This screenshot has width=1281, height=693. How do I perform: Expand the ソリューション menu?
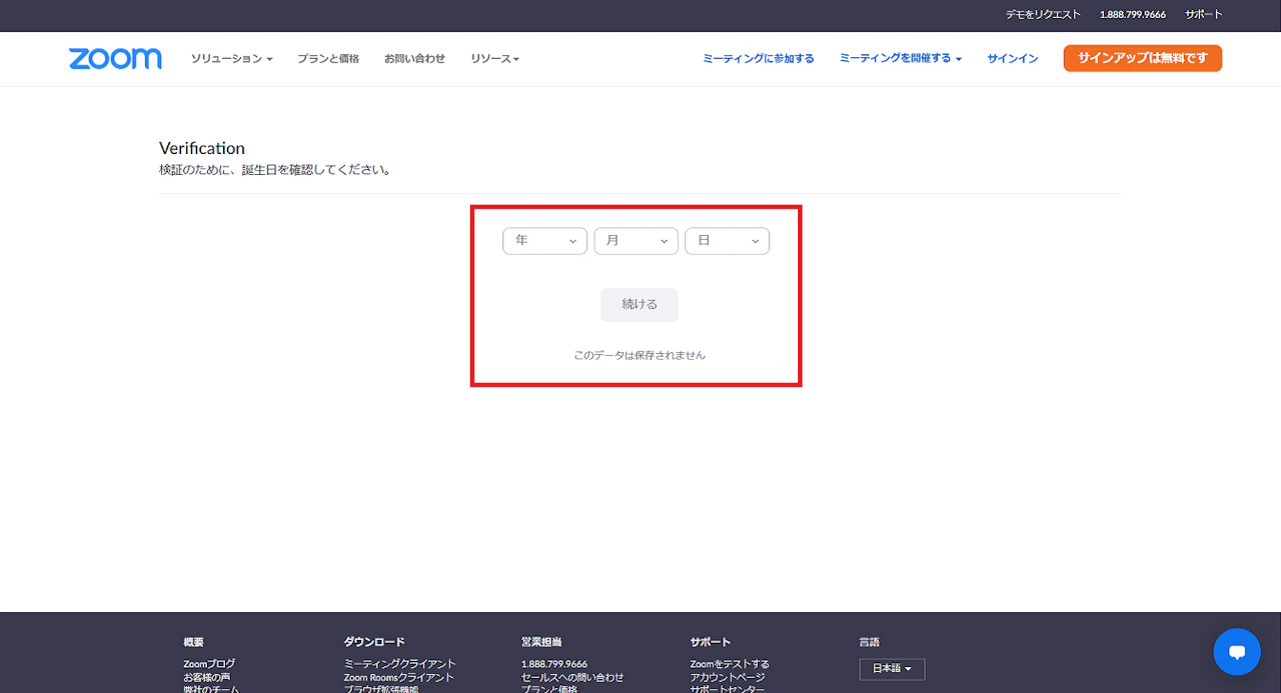click(231, 58)
